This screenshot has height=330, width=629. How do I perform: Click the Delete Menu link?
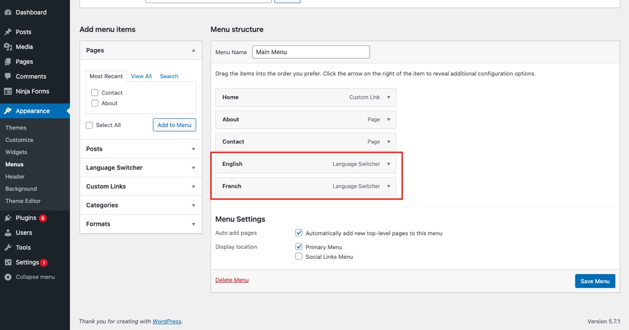click(232, 280)
